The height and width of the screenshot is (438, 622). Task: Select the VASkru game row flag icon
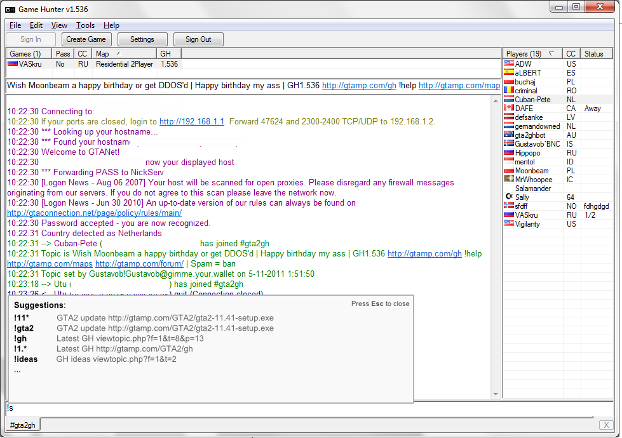(13, 64)
